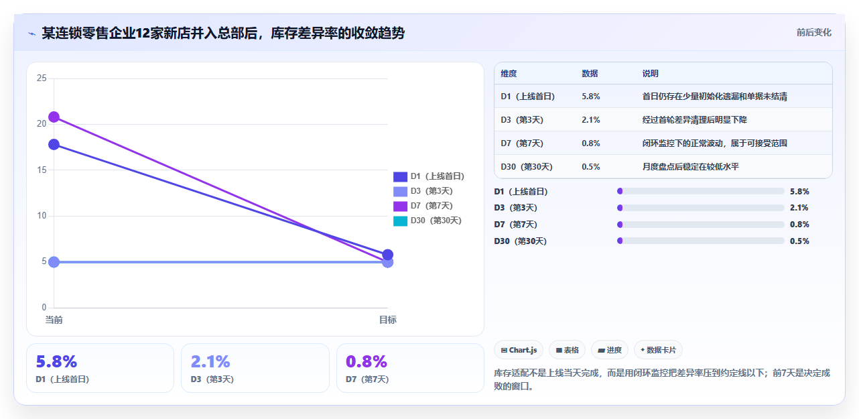Click the 10 y-axis tick label
The height and width of the screenshot is (419, 859).
click(x=42, y=216)
